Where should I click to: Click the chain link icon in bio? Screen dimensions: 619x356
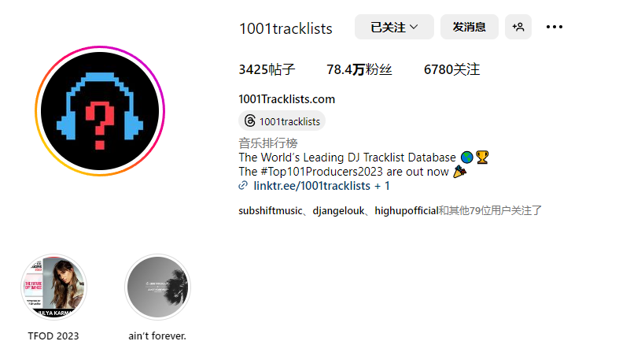243,185
